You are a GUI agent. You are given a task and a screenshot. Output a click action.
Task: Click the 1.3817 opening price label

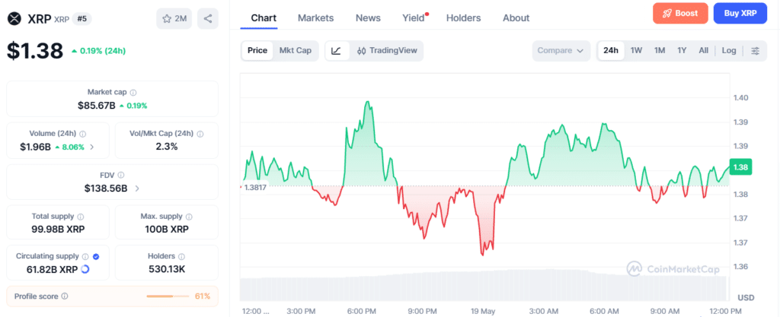tap(254, 187)
